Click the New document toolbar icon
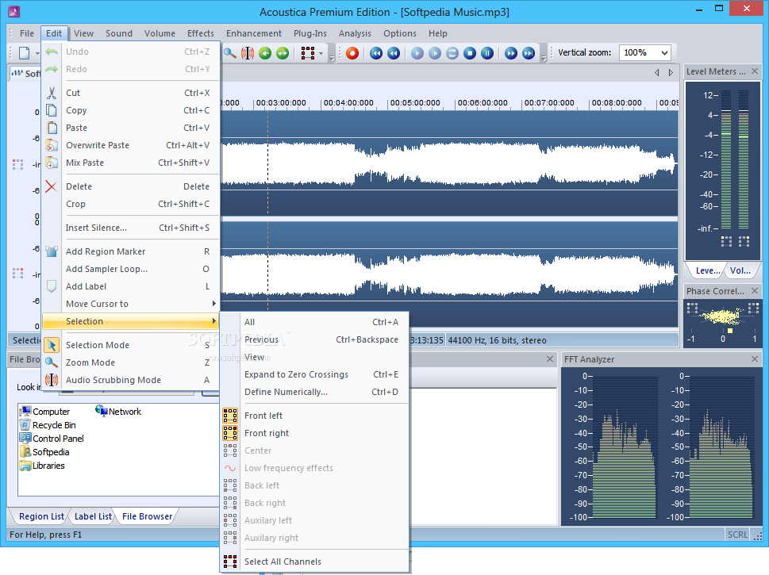The height and width of the screenshot is (575, 769). click(24, 53)
